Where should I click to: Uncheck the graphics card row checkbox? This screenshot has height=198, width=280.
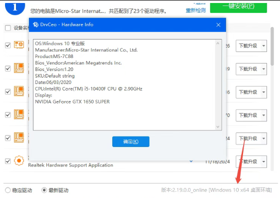(x=8, y=45)
